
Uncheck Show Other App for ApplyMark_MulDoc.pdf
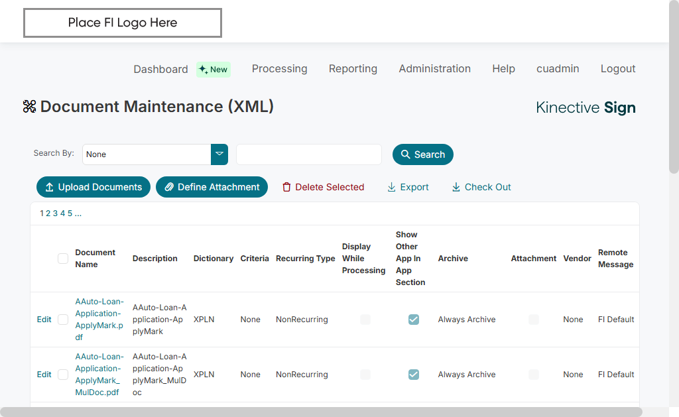[x=414, y=375]
